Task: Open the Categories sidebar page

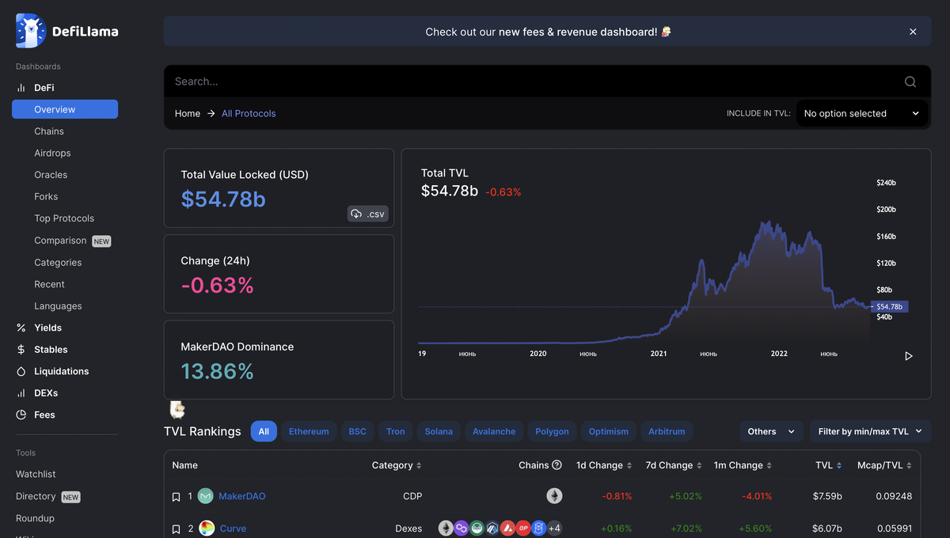Action: (x=58, y=263)
